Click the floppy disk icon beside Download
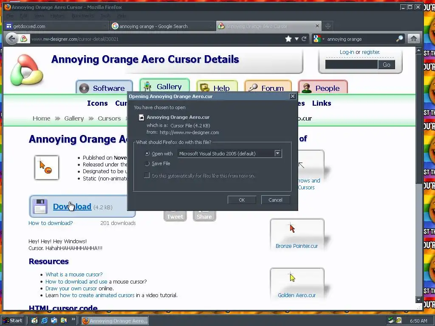Image resolution: width=435 pixels, height=326 pixels. pyautogui.click(x=40, y=206)
